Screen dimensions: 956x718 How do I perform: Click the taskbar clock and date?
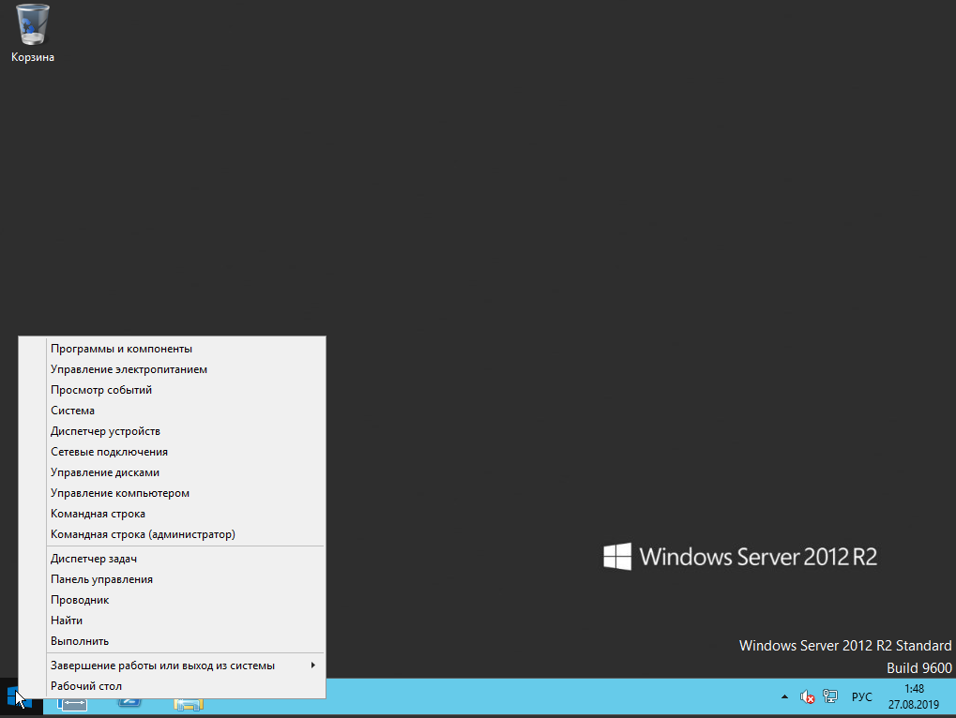pyautogui.click(x=913, y=696)
